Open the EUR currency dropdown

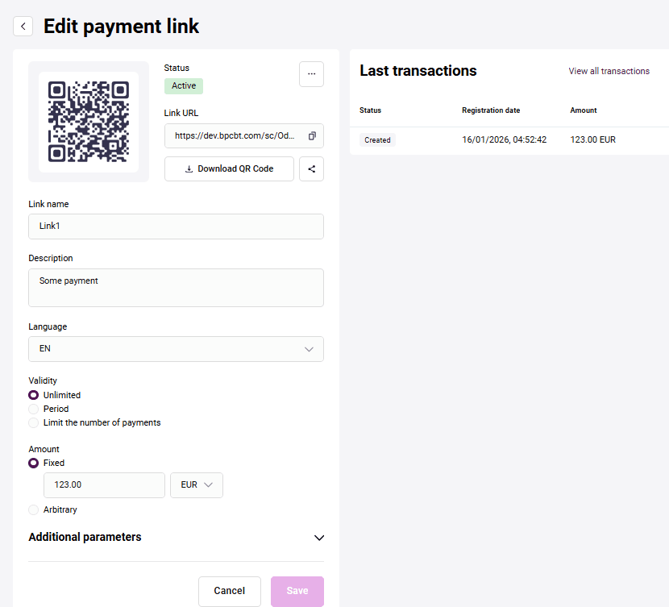click(x=197, y=485)
